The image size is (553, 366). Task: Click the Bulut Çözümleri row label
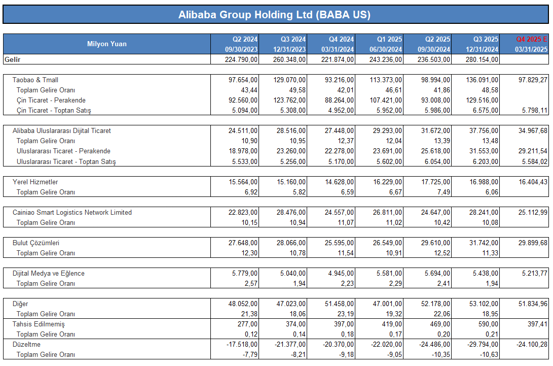36,243
